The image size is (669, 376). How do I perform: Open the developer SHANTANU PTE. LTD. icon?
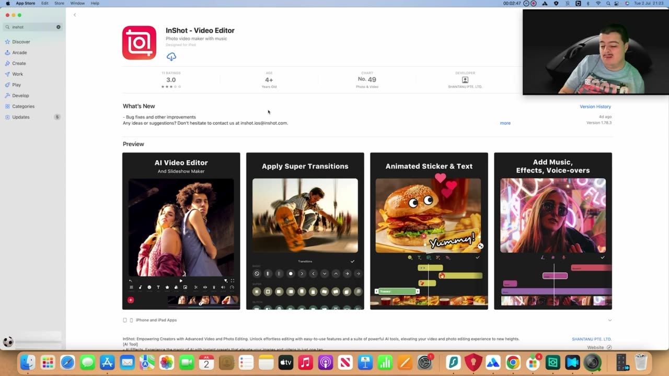[x=465, y=80]
